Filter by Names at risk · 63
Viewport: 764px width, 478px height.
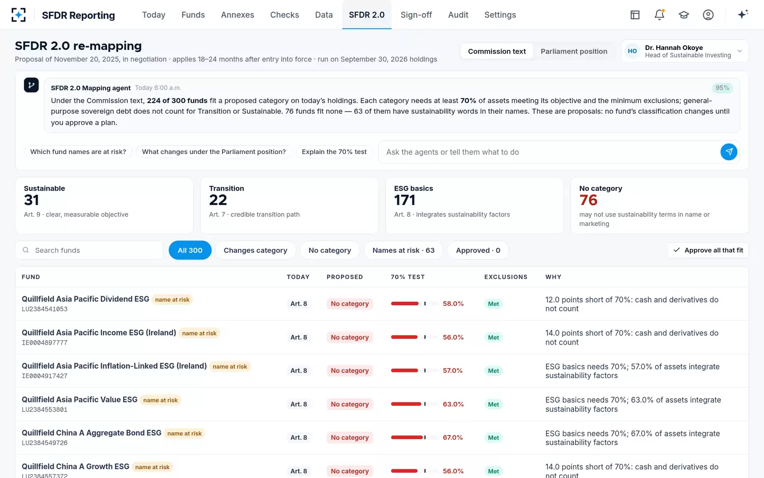(403, 250)
